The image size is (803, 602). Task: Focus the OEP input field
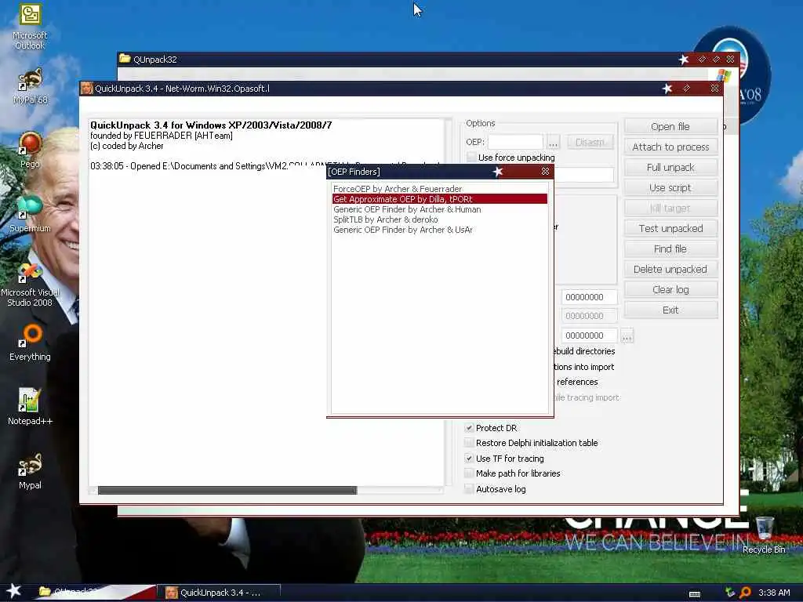pos(515,142)
